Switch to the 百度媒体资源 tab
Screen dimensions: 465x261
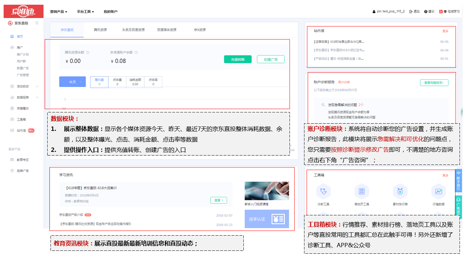coord(167,30)
